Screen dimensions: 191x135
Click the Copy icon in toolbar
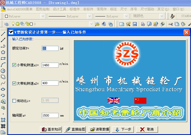click(177, 24)
